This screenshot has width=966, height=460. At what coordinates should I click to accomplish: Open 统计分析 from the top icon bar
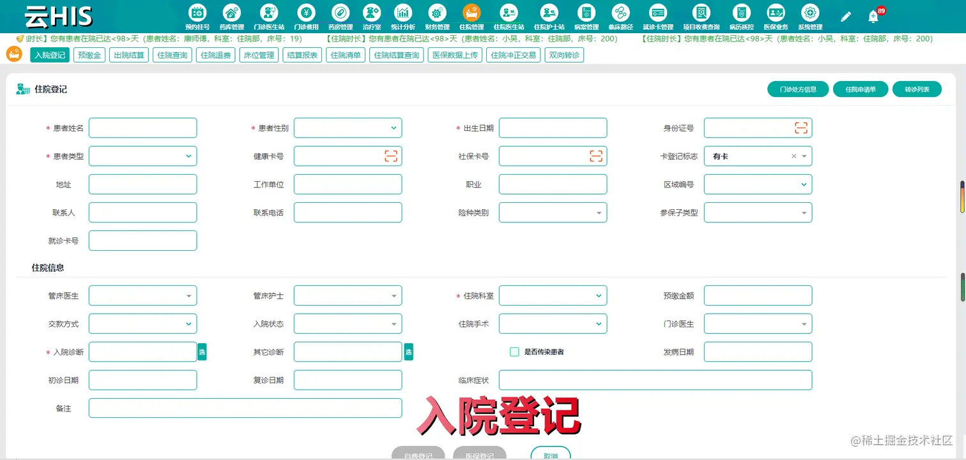pyautogui.click(x=403, y=16)
